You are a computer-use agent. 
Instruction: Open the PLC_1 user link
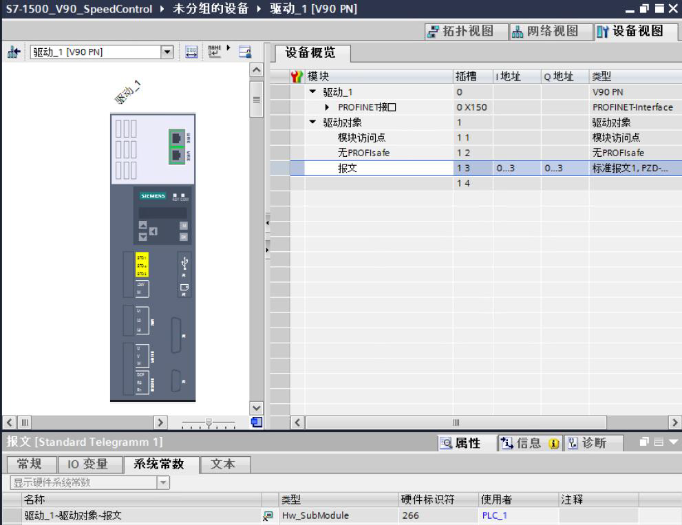495,515
